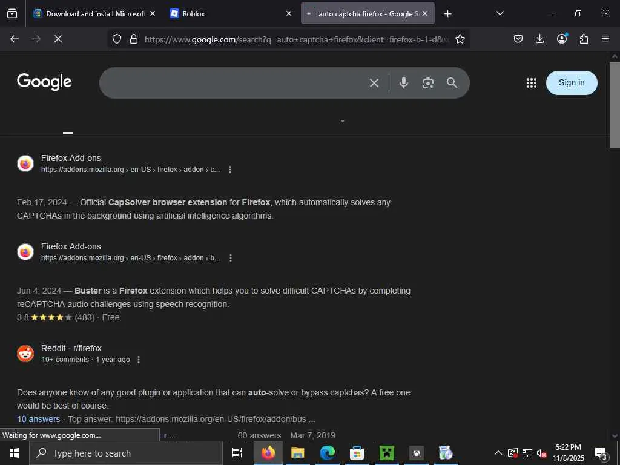Click the Google logo
620x465 pixels.
pos(44,82)
